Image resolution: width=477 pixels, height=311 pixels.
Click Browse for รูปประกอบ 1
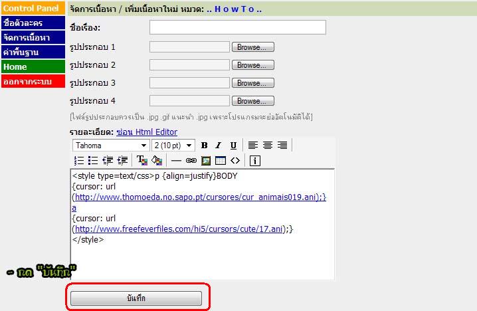click(253, 47)
